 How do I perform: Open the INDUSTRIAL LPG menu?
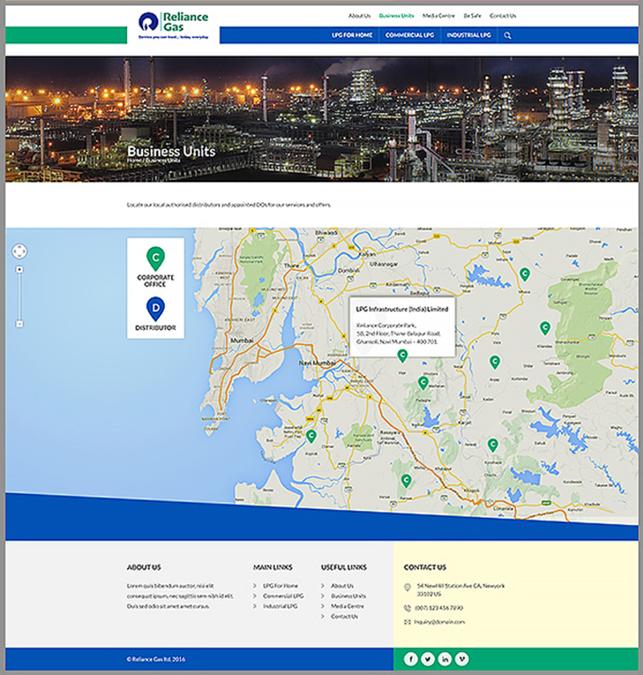point(469,35)
